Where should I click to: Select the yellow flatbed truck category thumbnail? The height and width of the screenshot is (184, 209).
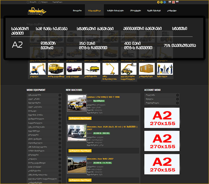point(56,69)
